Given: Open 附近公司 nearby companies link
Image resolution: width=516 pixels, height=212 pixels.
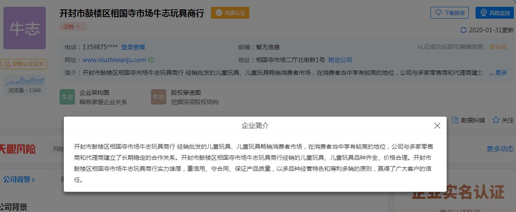Looking at the screenshot, I should (340, 60).
